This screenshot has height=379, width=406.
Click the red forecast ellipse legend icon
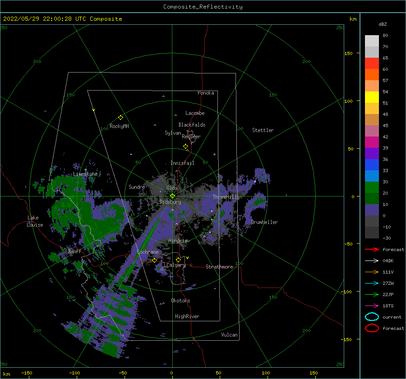coord(372,328)
